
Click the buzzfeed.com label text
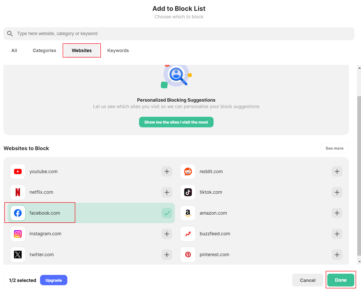[x=215, y=234]
